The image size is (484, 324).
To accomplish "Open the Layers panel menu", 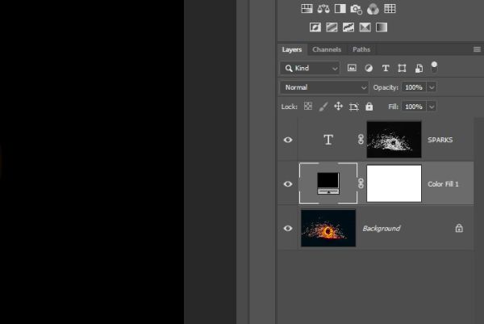I will [477, 49].
